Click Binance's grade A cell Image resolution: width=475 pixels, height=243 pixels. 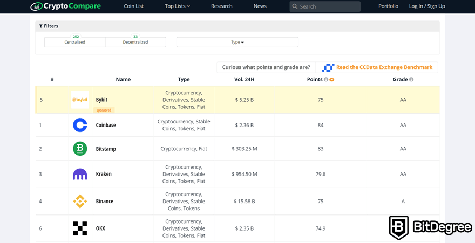403,202
